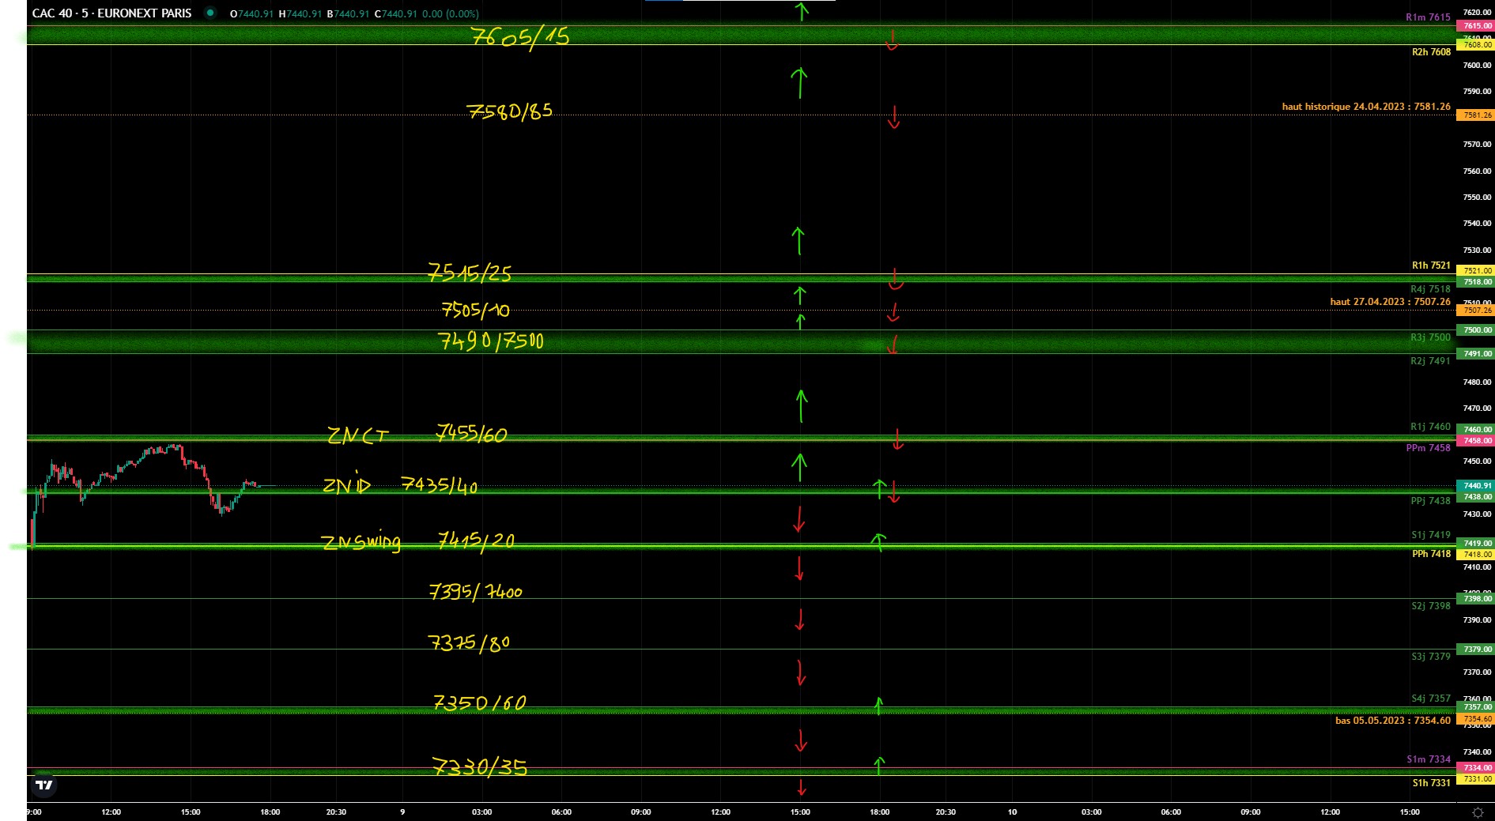The width and height of the screenshot is (1495, 821).
Task: Click the day 10 date label
Action: (x=1012, y=812)
